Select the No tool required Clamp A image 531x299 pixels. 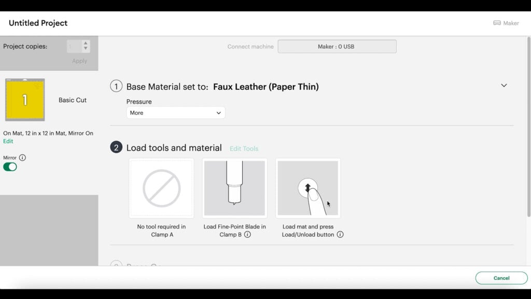tap(162, 188)
